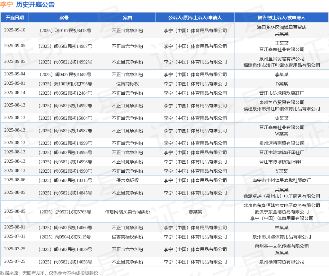329x276 pixels.
Task: Select case number 浙0522民初5763号
Action: 65,212
